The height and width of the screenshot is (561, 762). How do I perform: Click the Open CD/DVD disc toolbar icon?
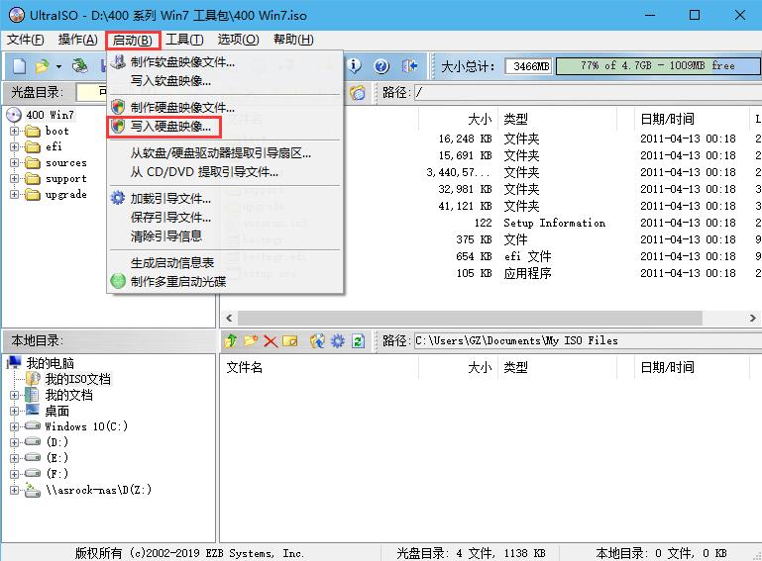79,65
